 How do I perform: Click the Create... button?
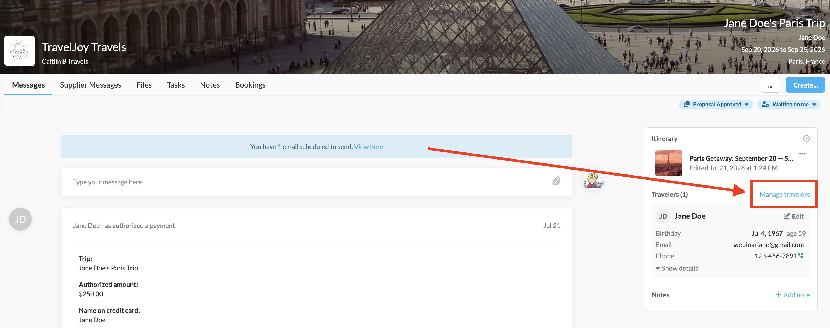805,85
